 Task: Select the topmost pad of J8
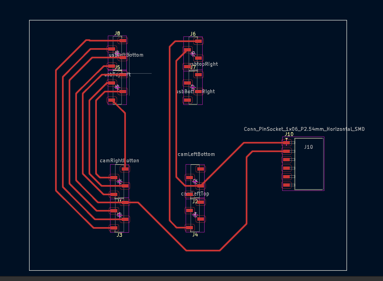123,41
